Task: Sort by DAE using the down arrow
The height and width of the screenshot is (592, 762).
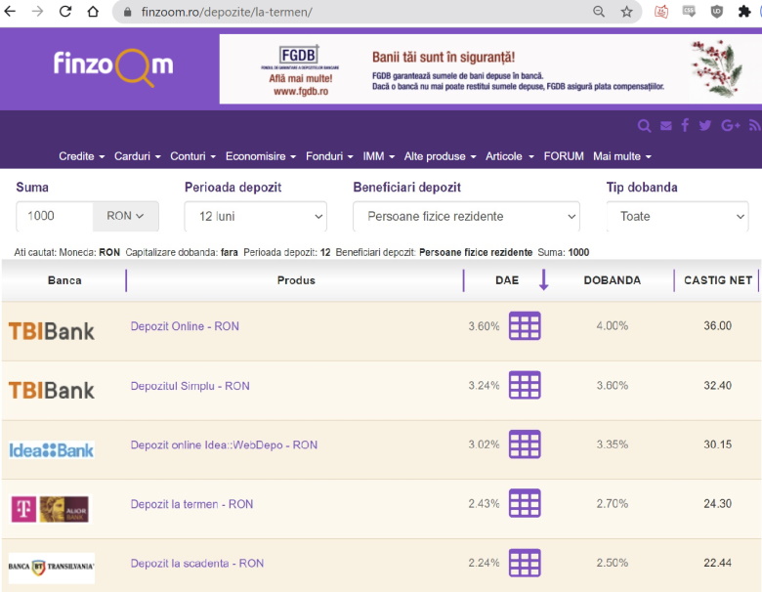Action: [544, 280]
